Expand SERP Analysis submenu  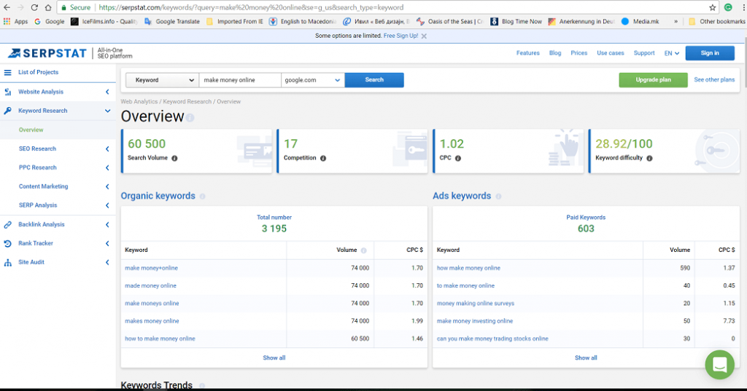pyautogui.click(x=107, y=205)
